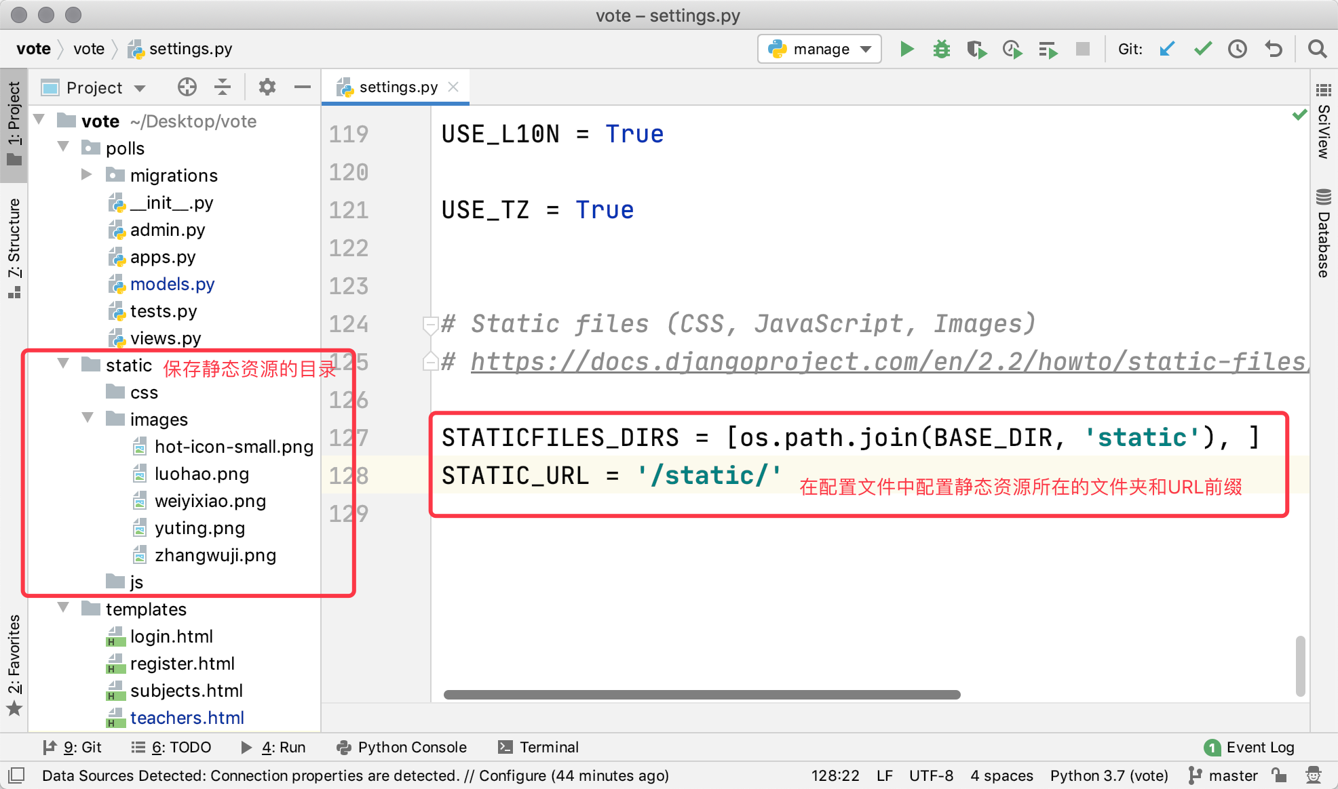Image resolution: width=1338 pixels, height=789 pixels.
Task: Commit changes with the Git checkmark icon
Action: coord(1203,49)
